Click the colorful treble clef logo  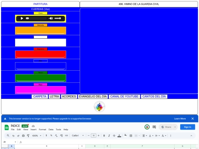(x=99, y=107)
